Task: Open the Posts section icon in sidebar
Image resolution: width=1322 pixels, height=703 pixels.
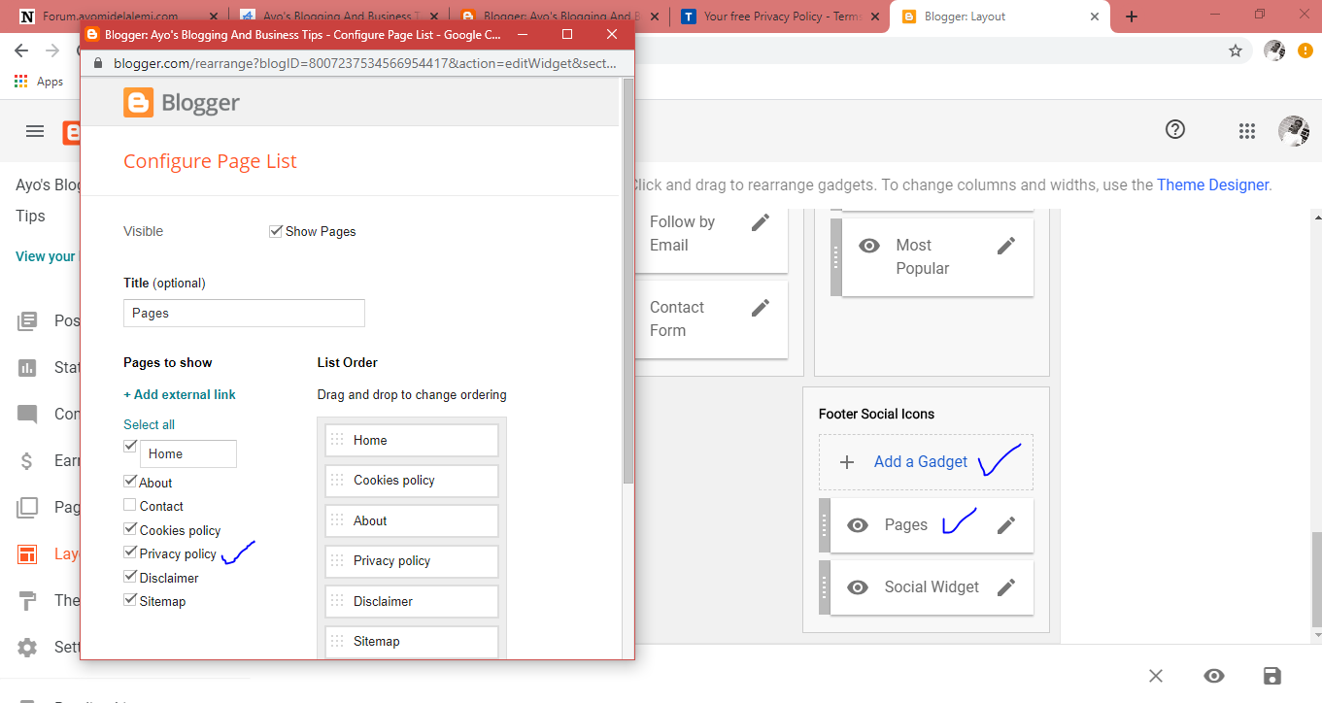Action: pos(27,321)
